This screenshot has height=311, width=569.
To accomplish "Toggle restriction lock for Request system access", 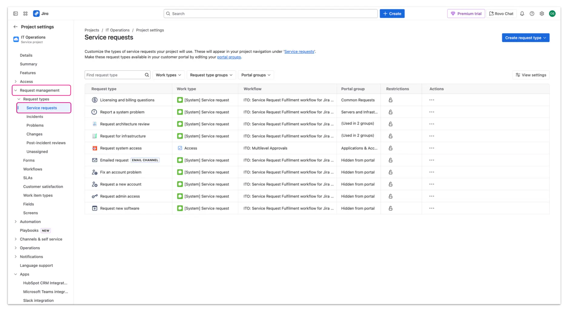I will click(x=390, y=148).
